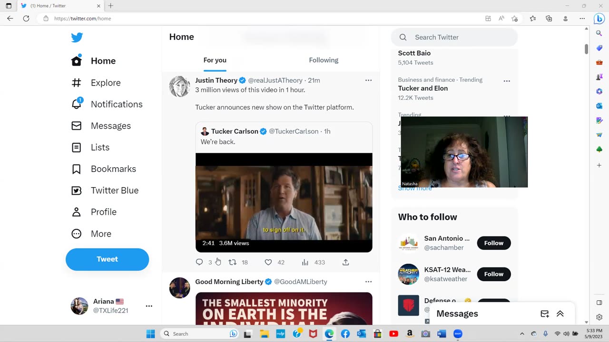Play the Tucker Carlson video
This screenshot has height=342, width=609.
pos(284,202)
